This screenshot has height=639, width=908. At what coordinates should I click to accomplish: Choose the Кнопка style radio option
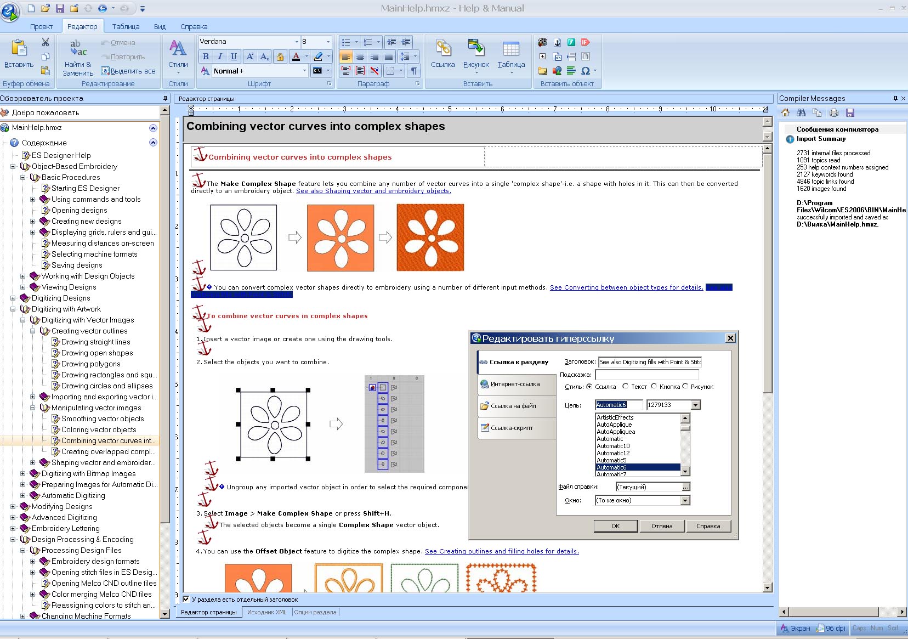[x=654, y=387]
